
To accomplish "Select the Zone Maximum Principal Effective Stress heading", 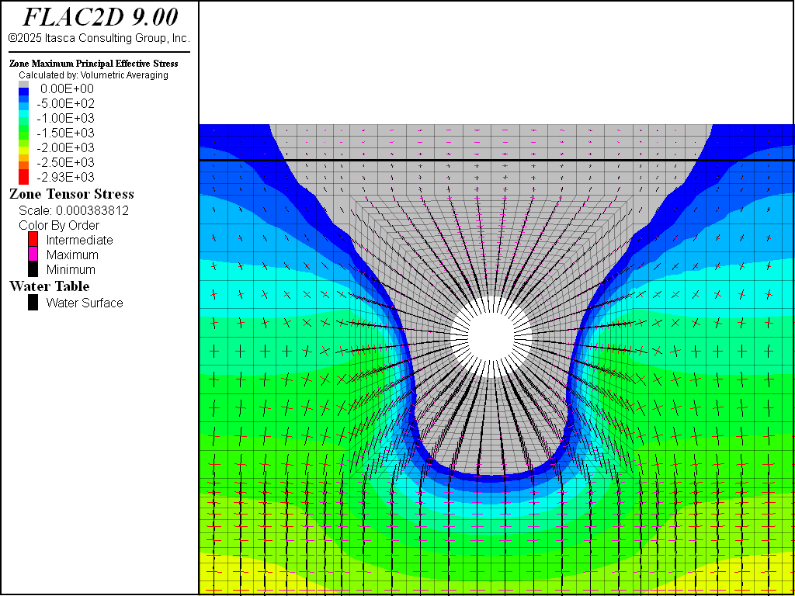I will click(94, 64).
